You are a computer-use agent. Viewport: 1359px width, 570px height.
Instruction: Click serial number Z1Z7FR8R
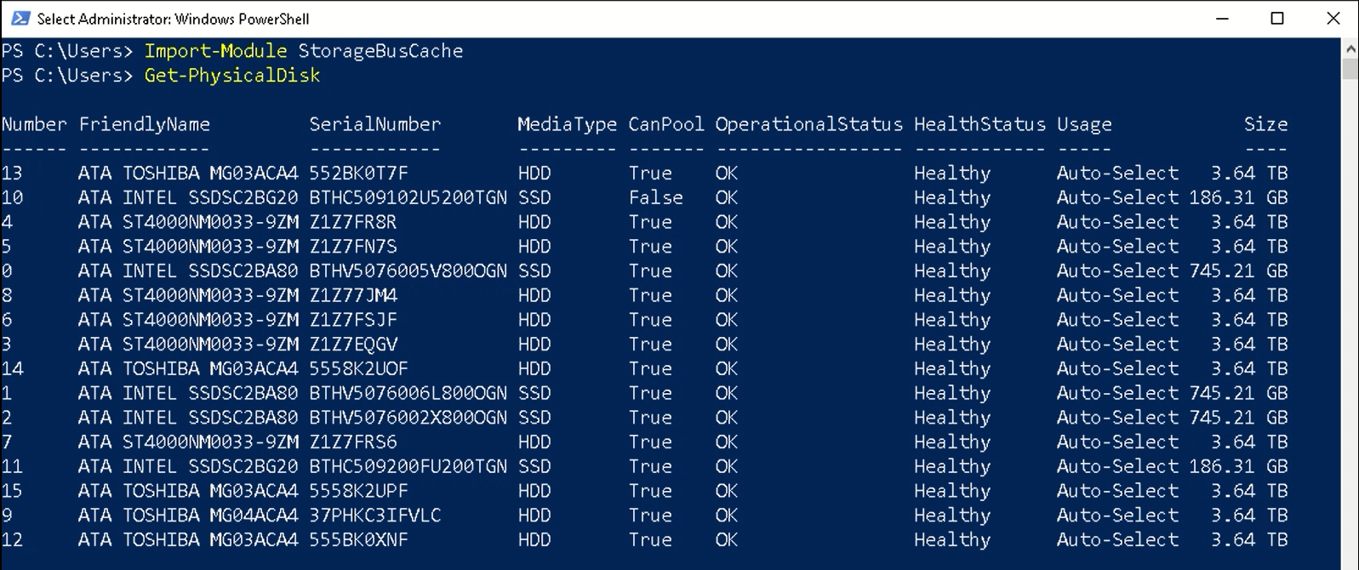coord(353,223)
